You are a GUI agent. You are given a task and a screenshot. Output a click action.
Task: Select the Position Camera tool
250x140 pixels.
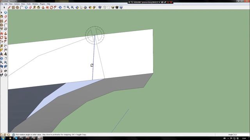pyautogui.click(x=2, y=71)
